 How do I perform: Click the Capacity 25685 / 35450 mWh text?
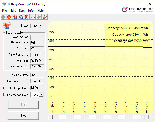click(x=127, y=28)
